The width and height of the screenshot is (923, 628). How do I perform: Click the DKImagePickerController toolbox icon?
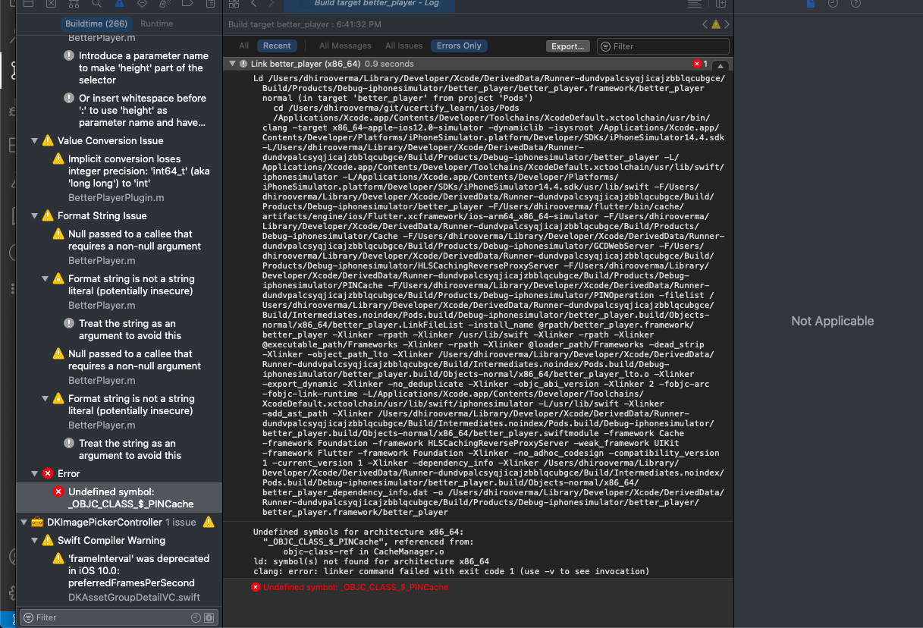(x=37, y=523)
